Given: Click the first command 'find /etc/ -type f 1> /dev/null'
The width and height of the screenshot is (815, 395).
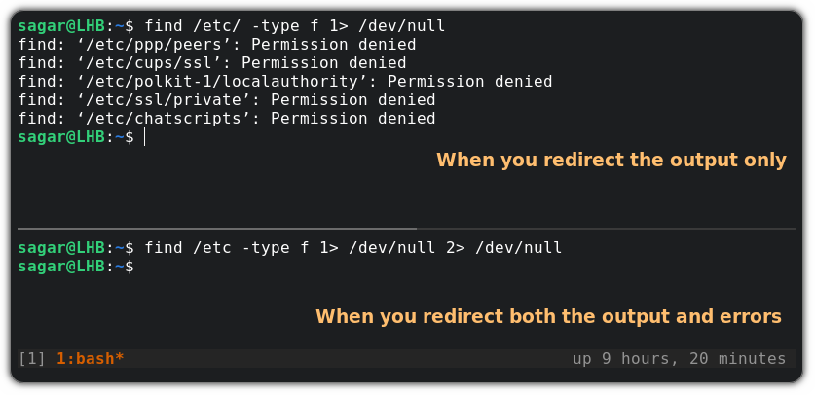Looking at the screenshot, I should point(295,26).
